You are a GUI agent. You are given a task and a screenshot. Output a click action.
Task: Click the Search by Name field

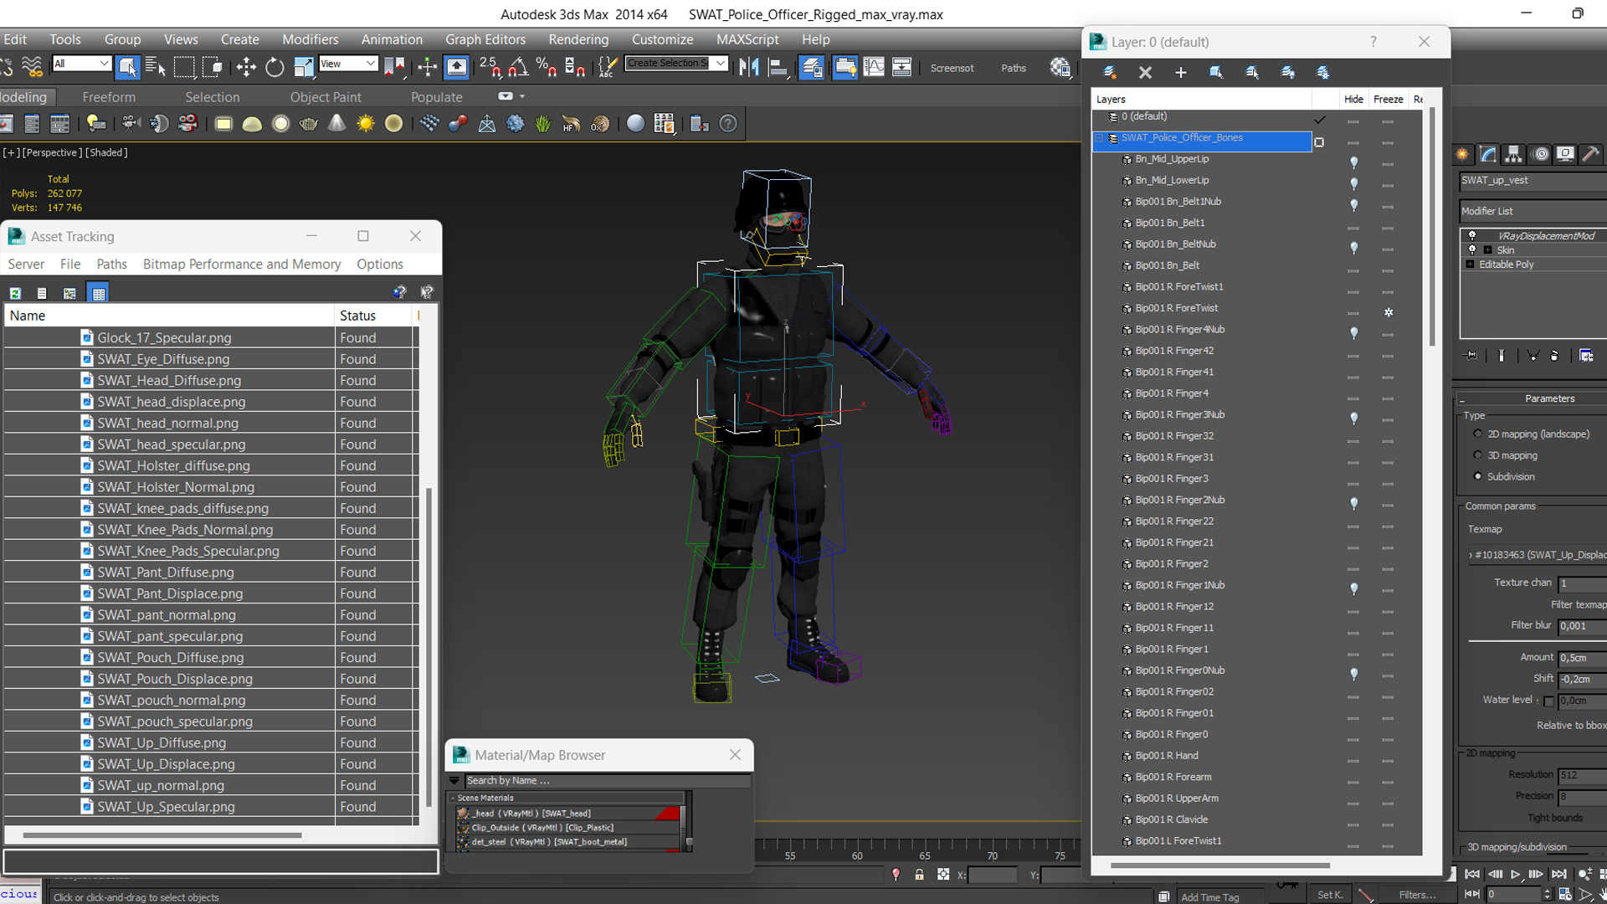pos(607,780)
